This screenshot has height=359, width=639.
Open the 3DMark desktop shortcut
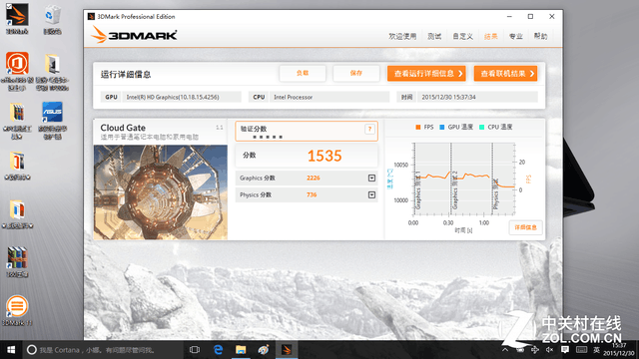(x=17, y=18)
